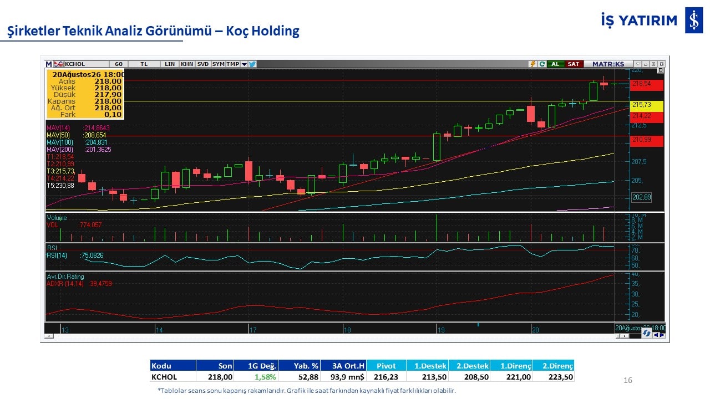Click the Kodu column header

pos(173,366)
